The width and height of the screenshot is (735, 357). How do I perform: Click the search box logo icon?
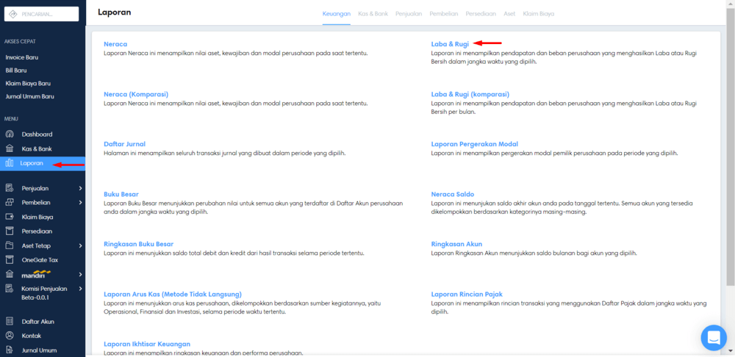tap(13, 14)
